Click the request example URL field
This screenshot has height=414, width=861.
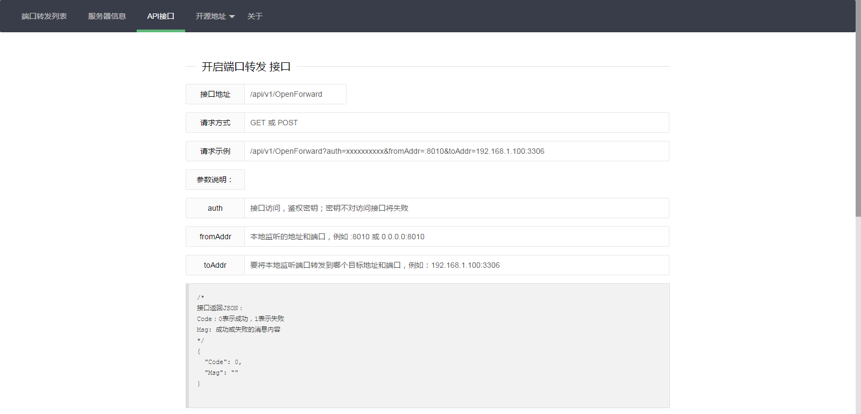tap(457, 151)
